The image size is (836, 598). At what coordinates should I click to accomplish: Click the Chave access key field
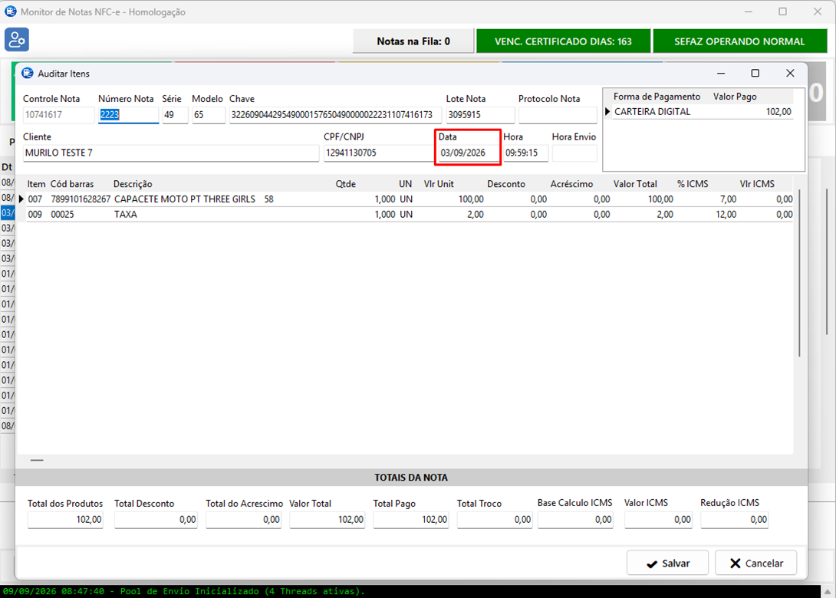coord(335,114)
